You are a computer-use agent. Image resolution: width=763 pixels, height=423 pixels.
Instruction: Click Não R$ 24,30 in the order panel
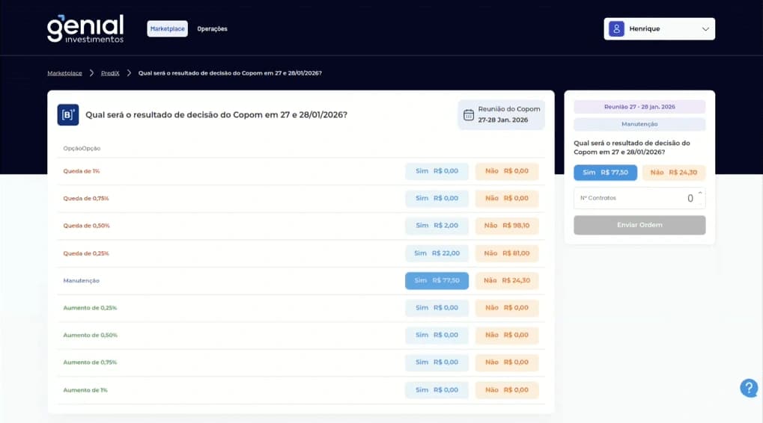(674, 173)
